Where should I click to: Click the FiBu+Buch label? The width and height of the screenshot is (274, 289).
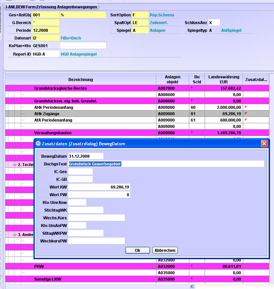71,38
